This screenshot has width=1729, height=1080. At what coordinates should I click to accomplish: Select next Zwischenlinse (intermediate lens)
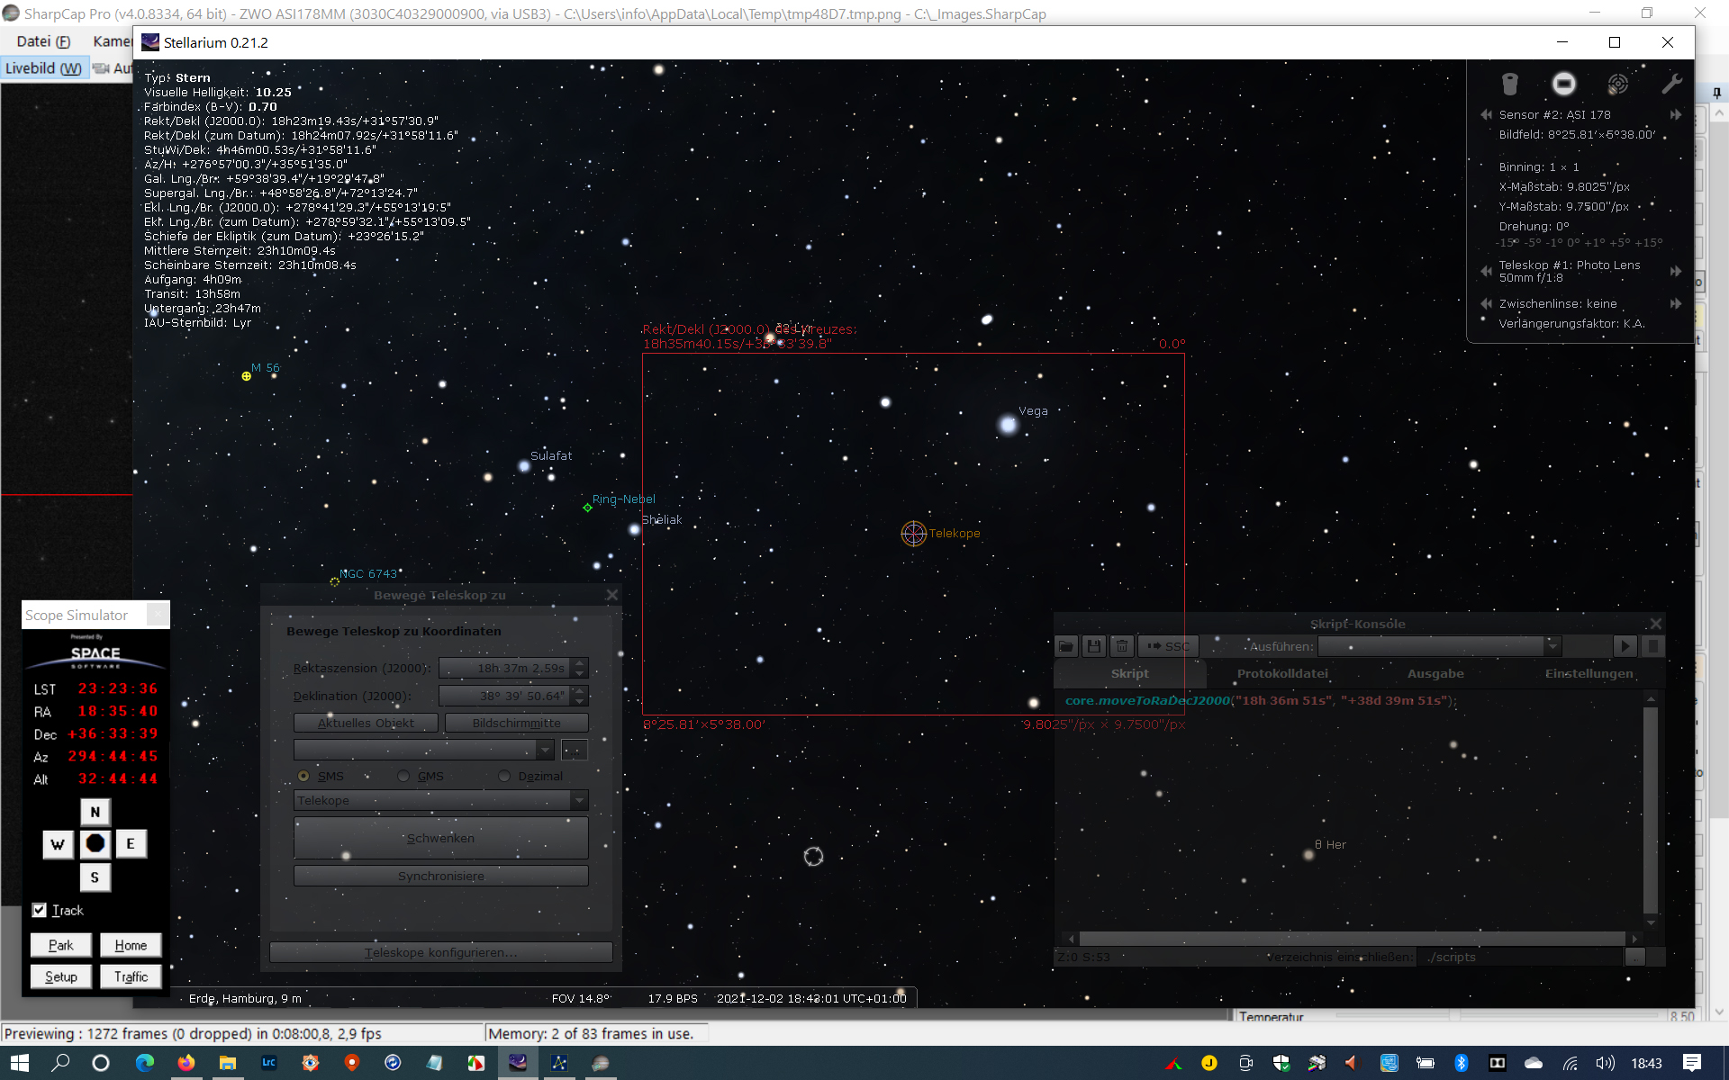tap(1676, 303)
